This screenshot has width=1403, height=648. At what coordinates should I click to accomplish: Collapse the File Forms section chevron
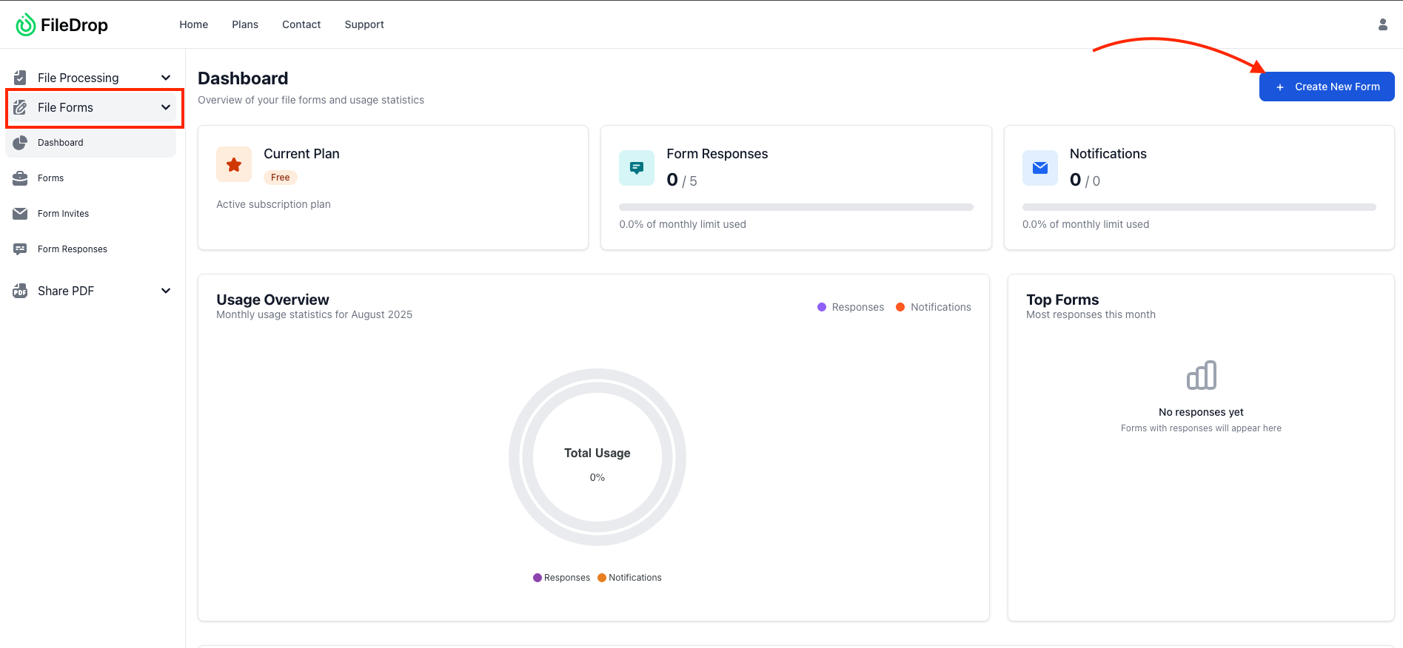coord(166,107)
